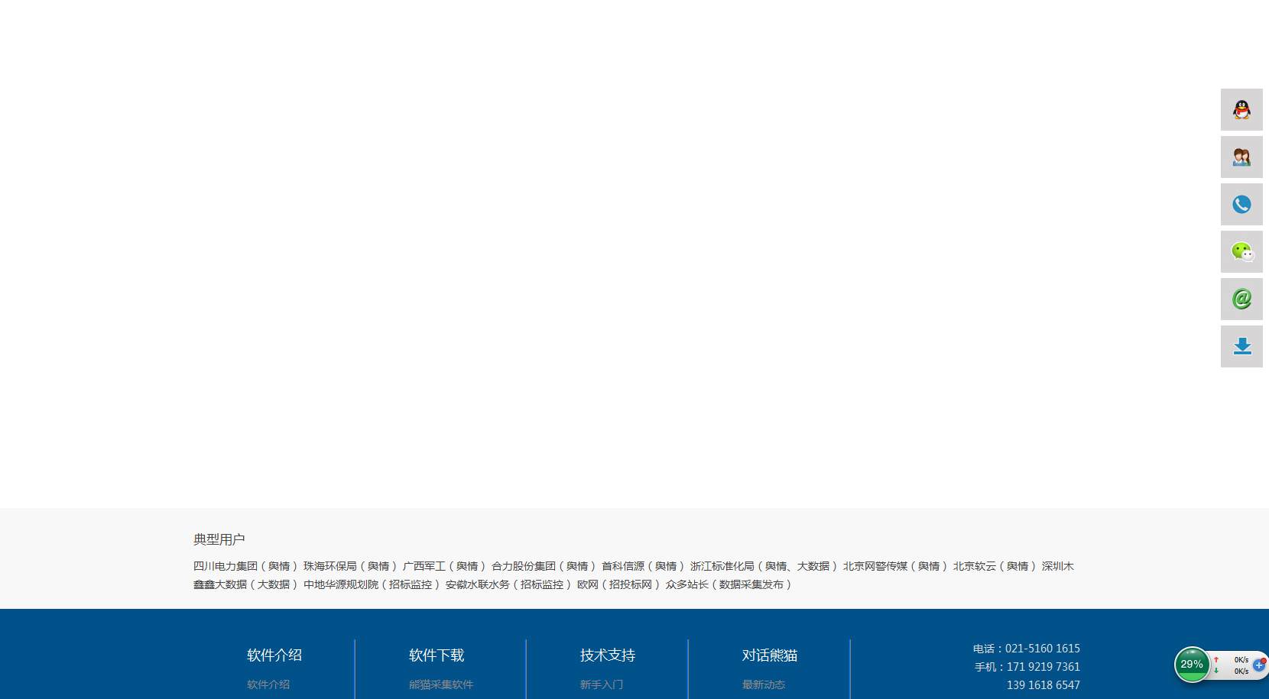Viewport: 1269px width, 699px height.
Task: Open the phone contact icon
Action: (x=1241, y=204)
